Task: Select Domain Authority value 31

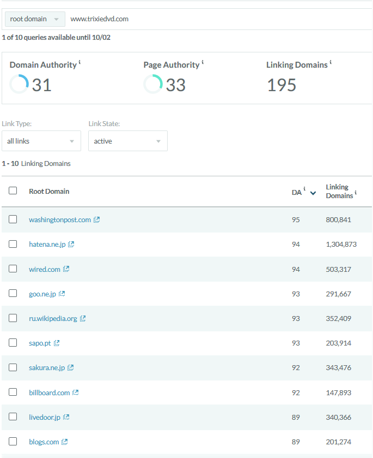Action: pyautogui.click(x=41, y=85)
